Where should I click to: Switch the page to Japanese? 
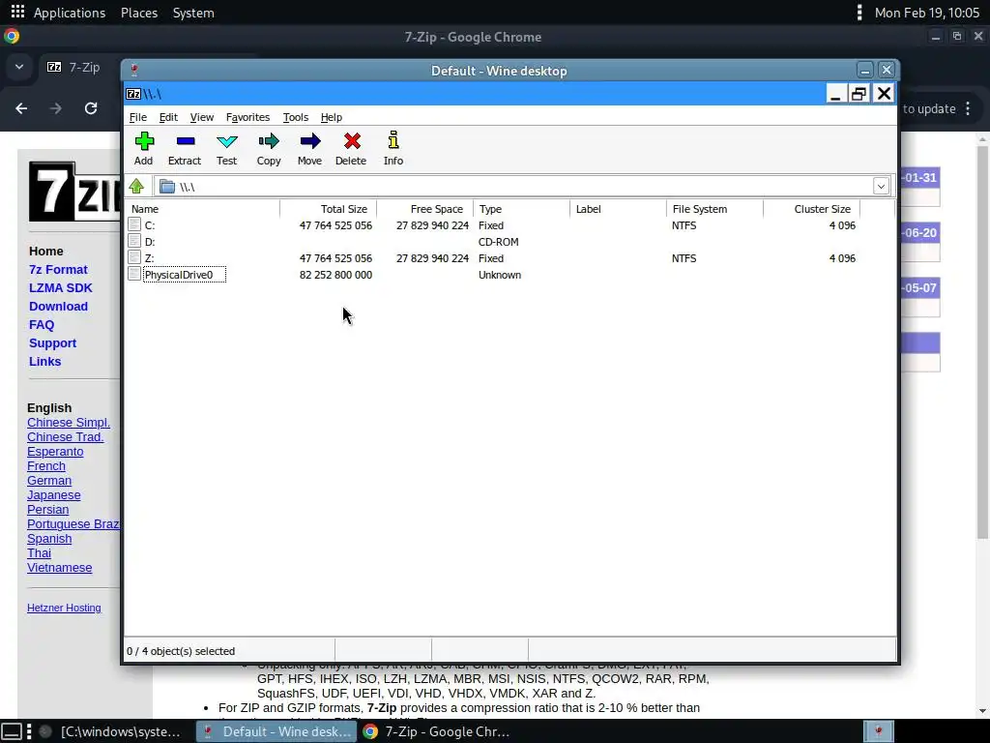tap(54, 494)
